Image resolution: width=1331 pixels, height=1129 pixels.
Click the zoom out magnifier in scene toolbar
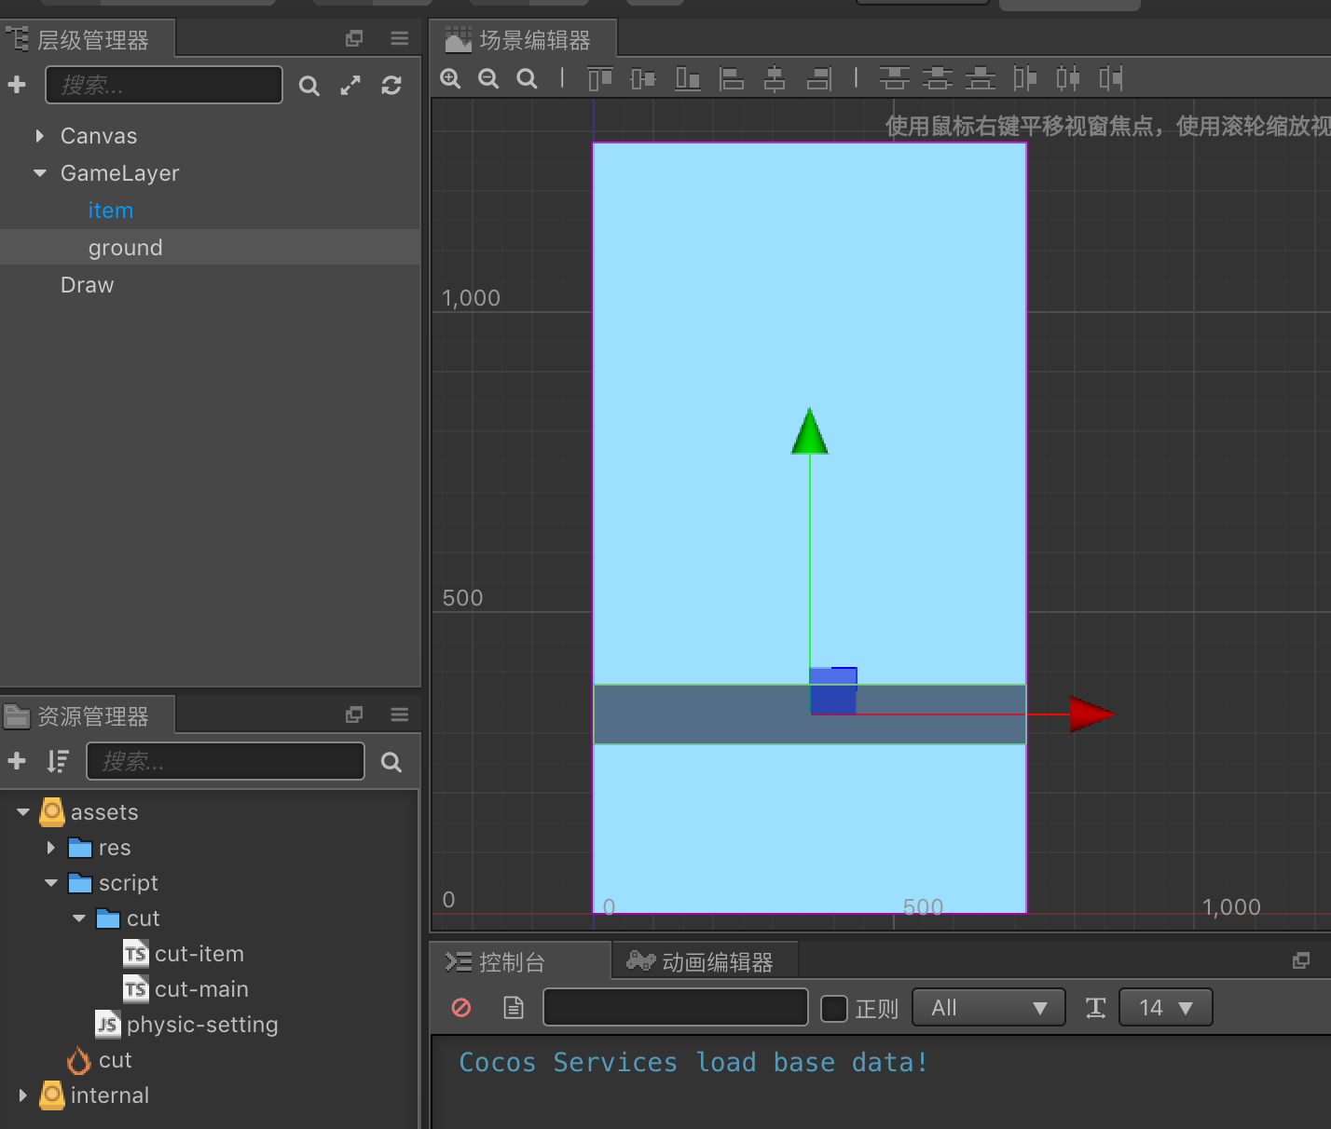coord(488,79)
